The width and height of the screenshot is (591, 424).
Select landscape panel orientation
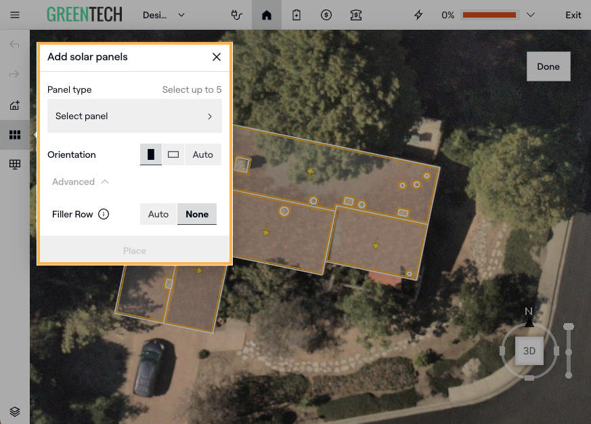(x=173, y=154)
